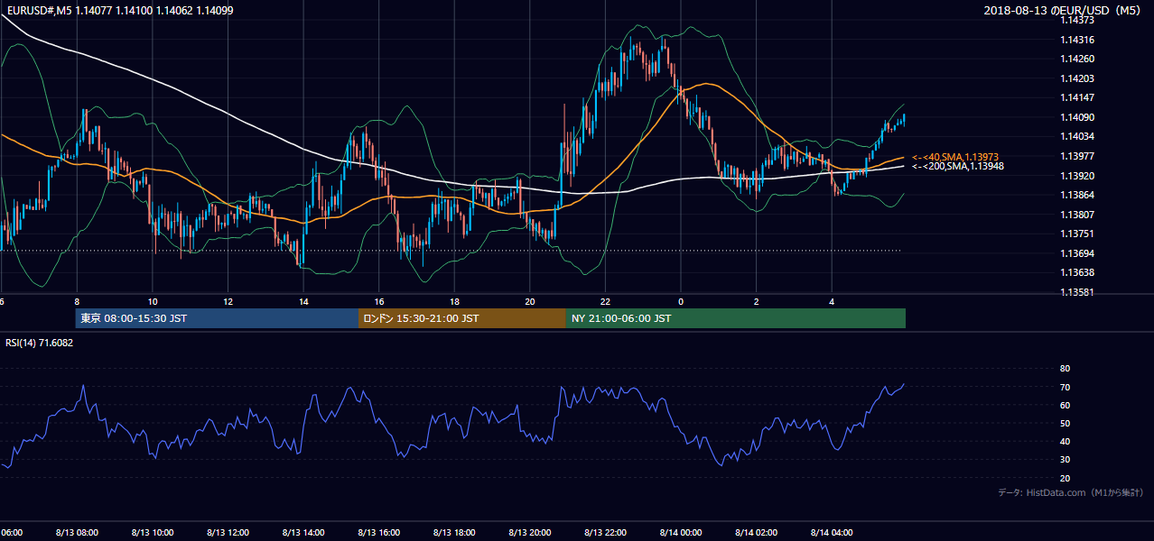This screenshot has height=541, width=1154.
Task: Click price level 1.13864 on axis
Action: pyautogui.click(x=1077, y=195)
